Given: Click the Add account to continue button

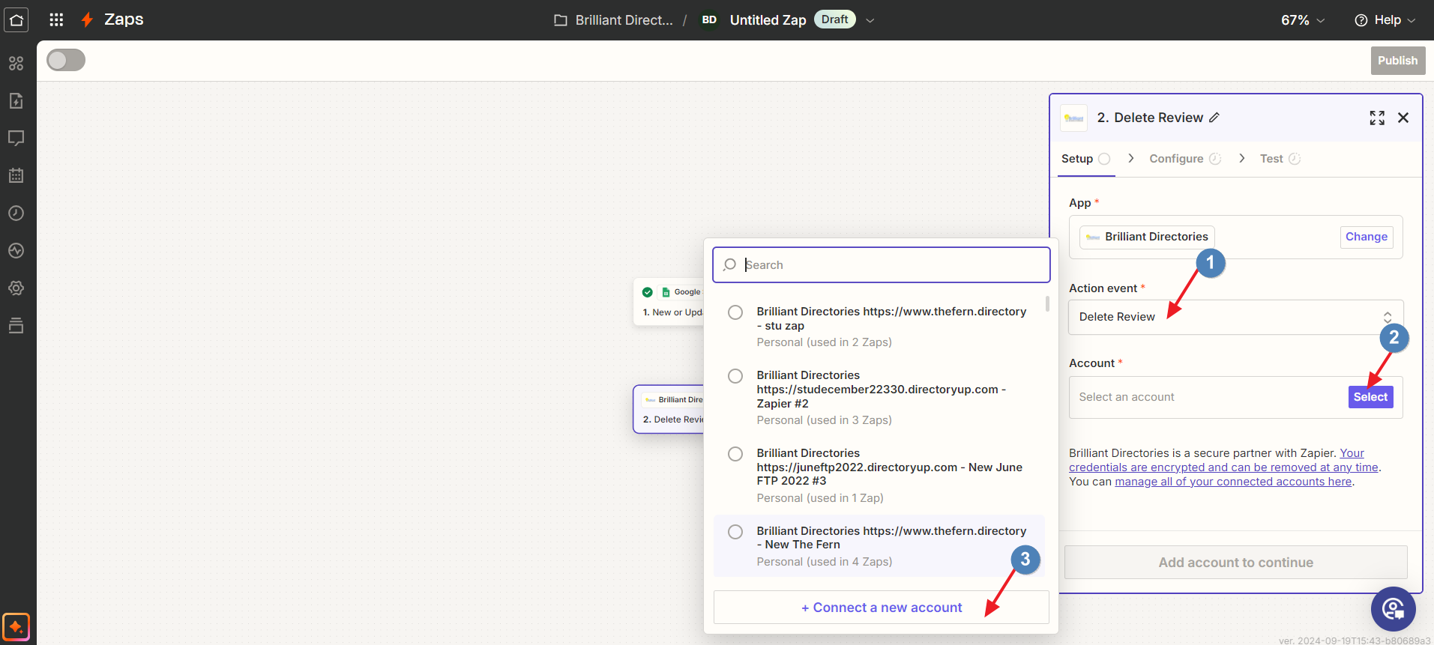Looking at the screenshot, I should click(1235, 563).
